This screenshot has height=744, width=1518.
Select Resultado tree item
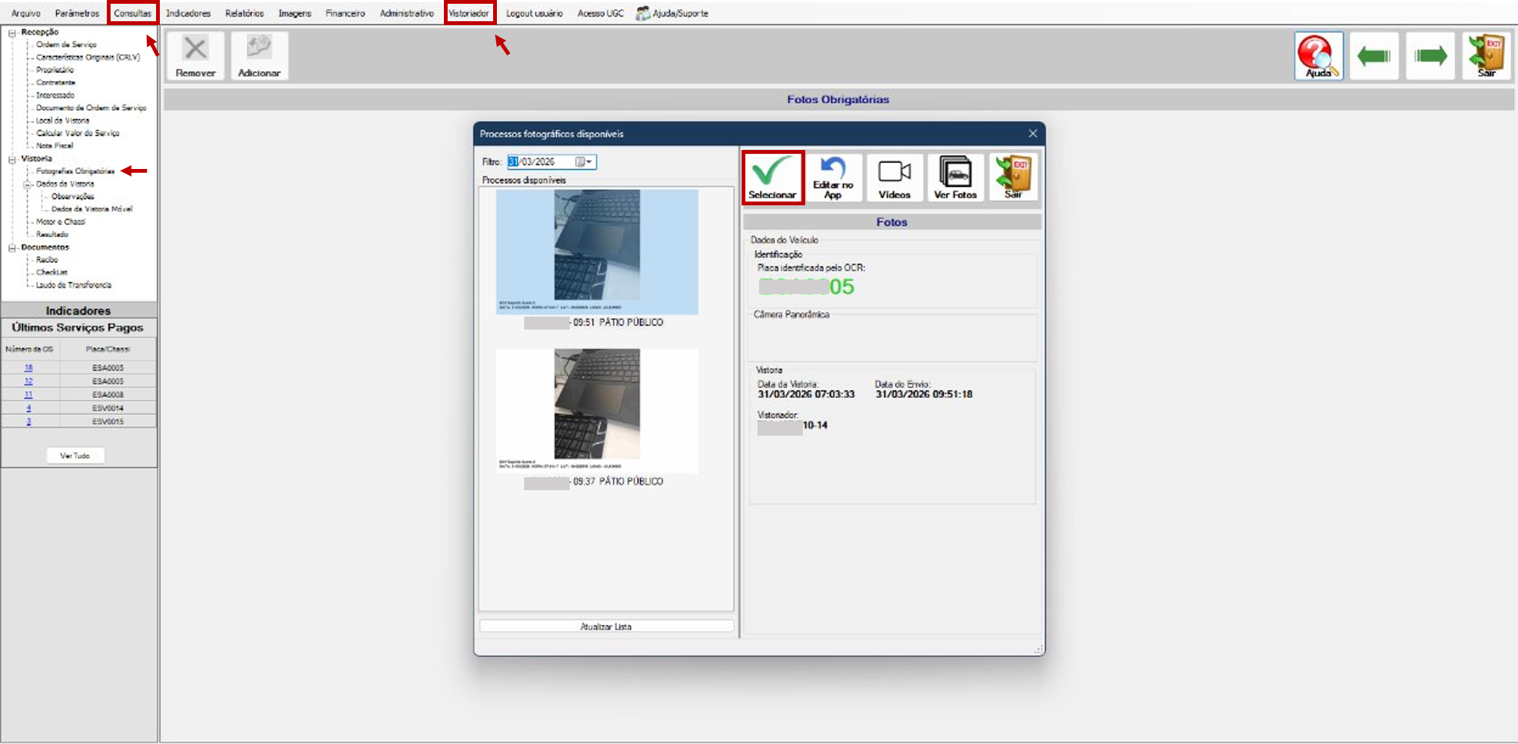[x=52, y=234]
